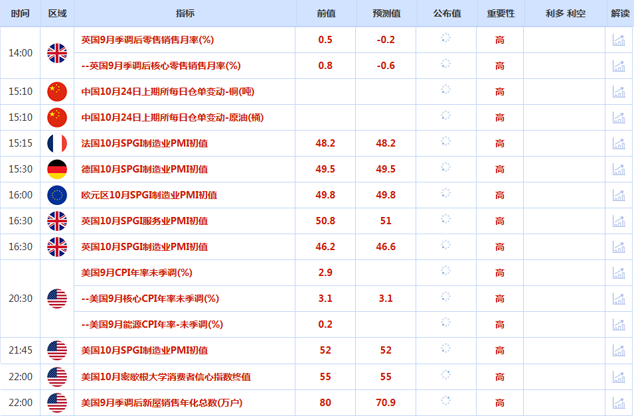The height and width of the screenshot is (416, 634).
Task: Click the 重要性 column header
Action: [500, 13]
